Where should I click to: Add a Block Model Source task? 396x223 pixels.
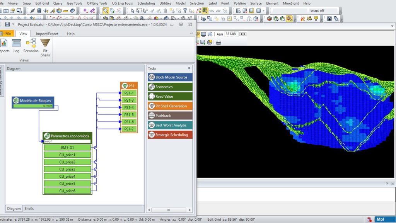(x=170, y=77)
